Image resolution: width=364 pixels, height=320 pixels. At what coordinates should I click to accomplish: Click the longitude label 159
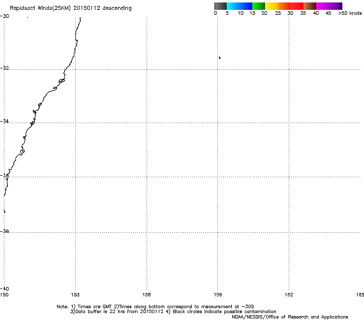pos(218,295)
